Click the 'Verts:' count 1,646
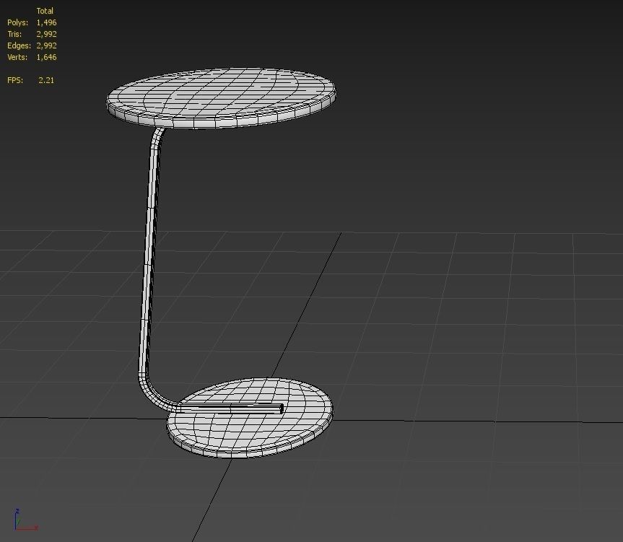This screenshot has width=623, height=542. click(46, 57)
